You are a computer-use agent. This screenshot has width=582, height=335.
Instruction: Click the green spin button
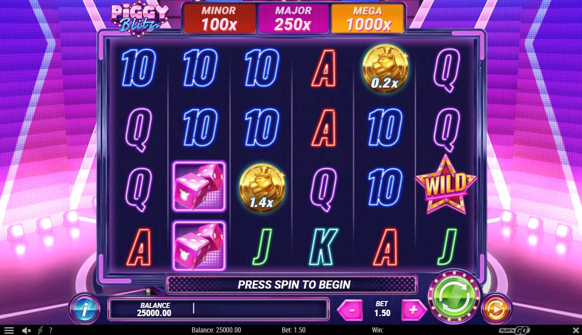(454, 296)
